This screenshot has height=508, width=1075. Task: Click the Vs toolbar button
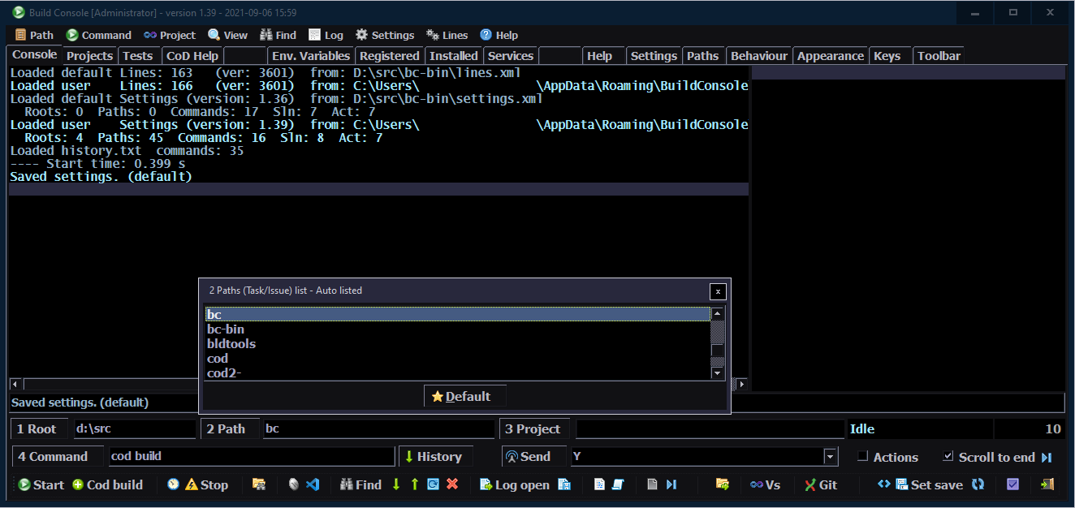coord(765,484)
